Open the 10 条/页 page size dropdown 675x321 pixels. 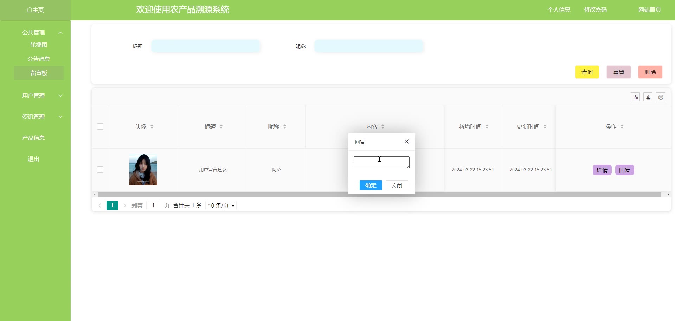click(x=221, y=205)
